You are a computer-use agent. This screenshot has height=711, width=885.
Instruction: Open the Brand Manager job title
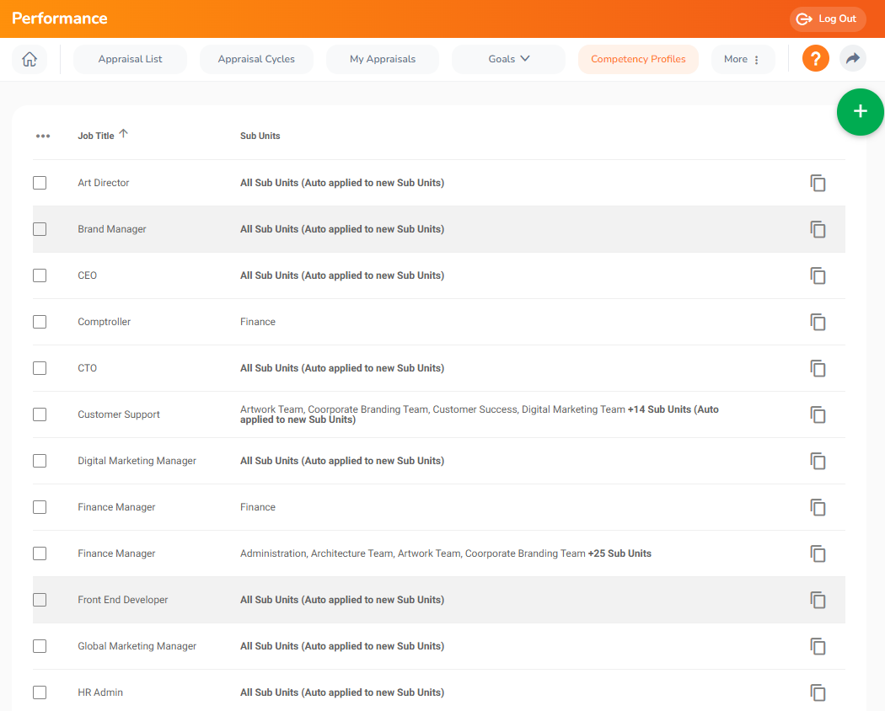[x=112, y=229]
